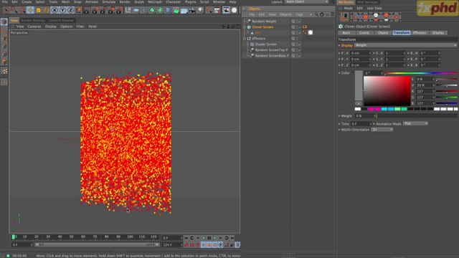Select the Scale tool icon

tap(38, 10)
